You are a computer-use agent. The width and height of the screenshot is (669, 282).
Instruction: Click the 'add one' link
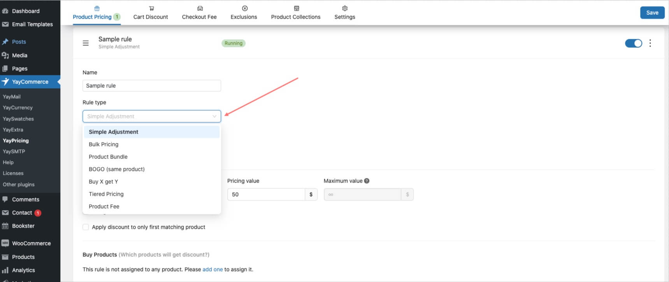[x=212, y=270]
